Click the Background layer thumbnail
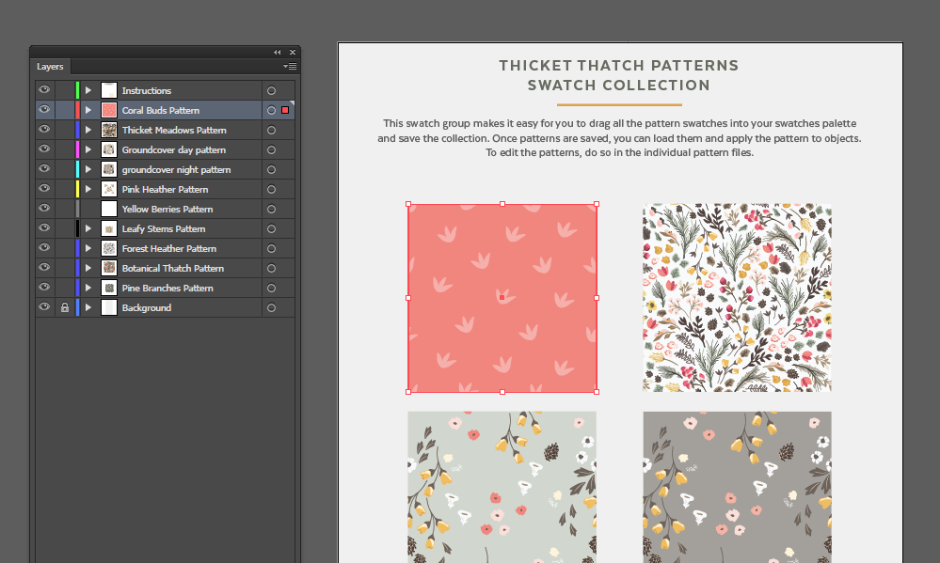The image size is (940, 563). [108, 307]
